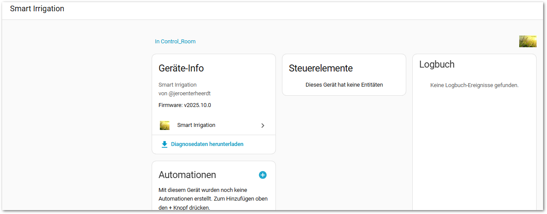
Task: Open the In Control_Room area link
Action: pos(175,42)
